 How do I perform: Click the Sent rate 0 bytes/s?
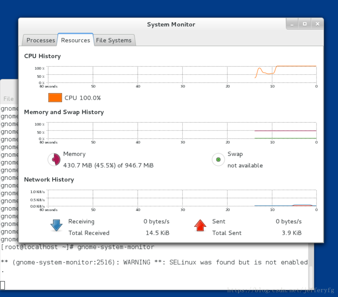coord(289,221)
